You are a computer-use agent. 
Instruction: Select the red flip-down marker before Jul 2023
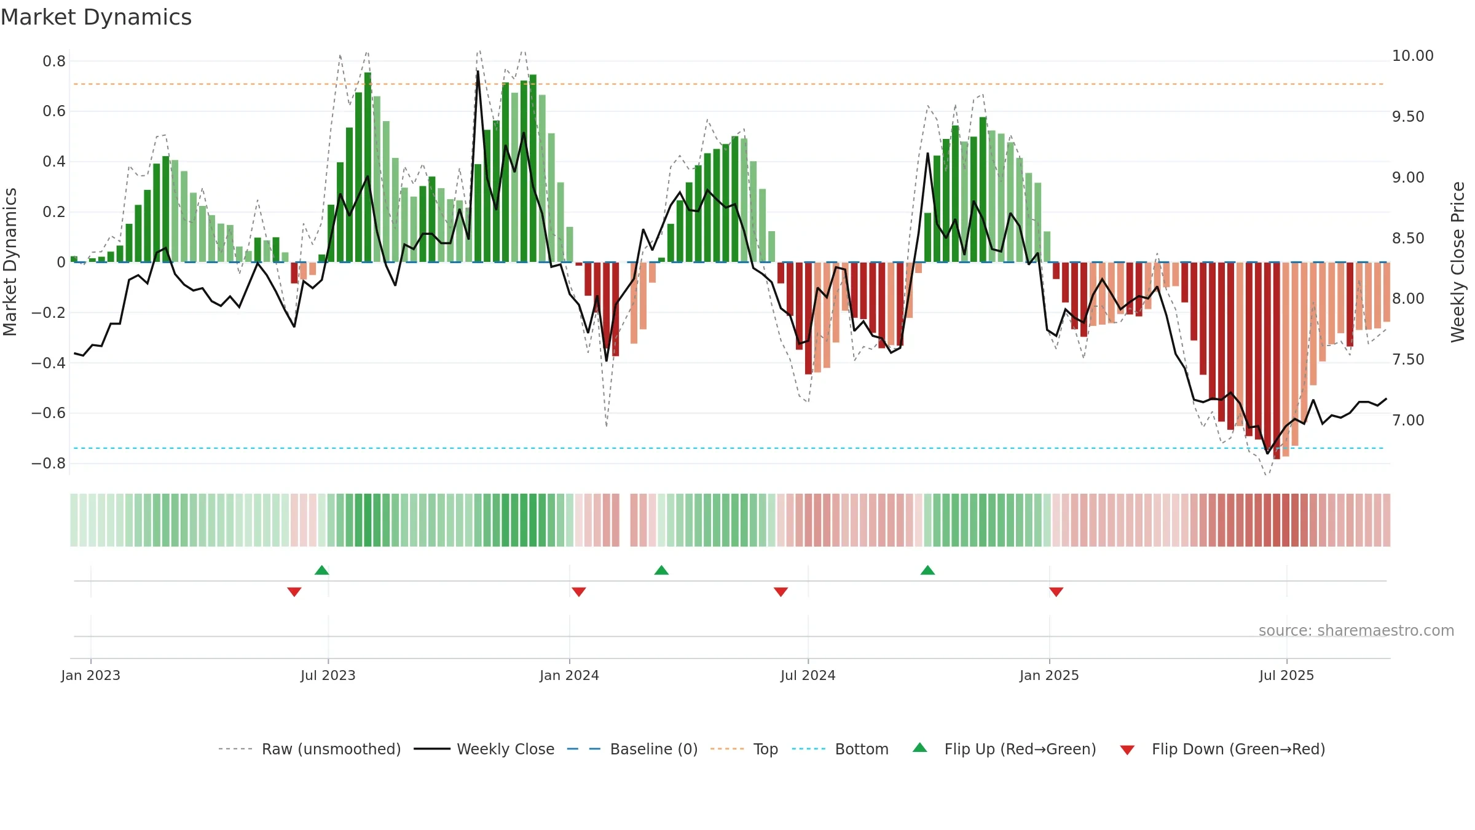tap(294, 591)
